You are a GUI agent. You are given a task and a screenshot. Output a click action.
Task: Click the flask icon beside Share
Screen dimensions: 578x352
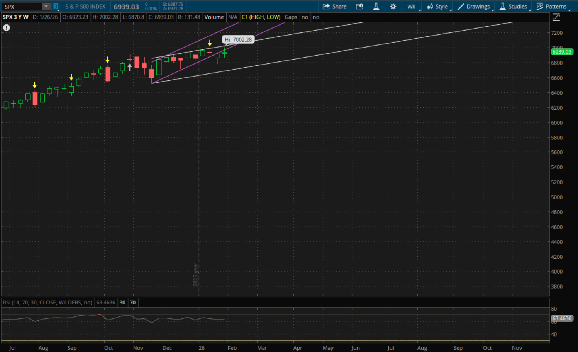tap(376, 7)
